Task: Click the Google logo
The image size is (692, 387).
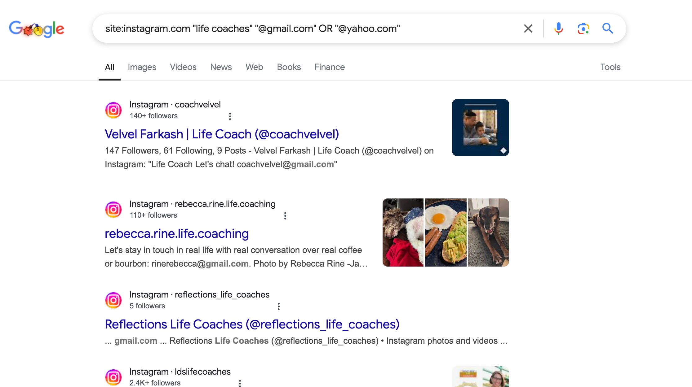Action: [x=37, y=29]
